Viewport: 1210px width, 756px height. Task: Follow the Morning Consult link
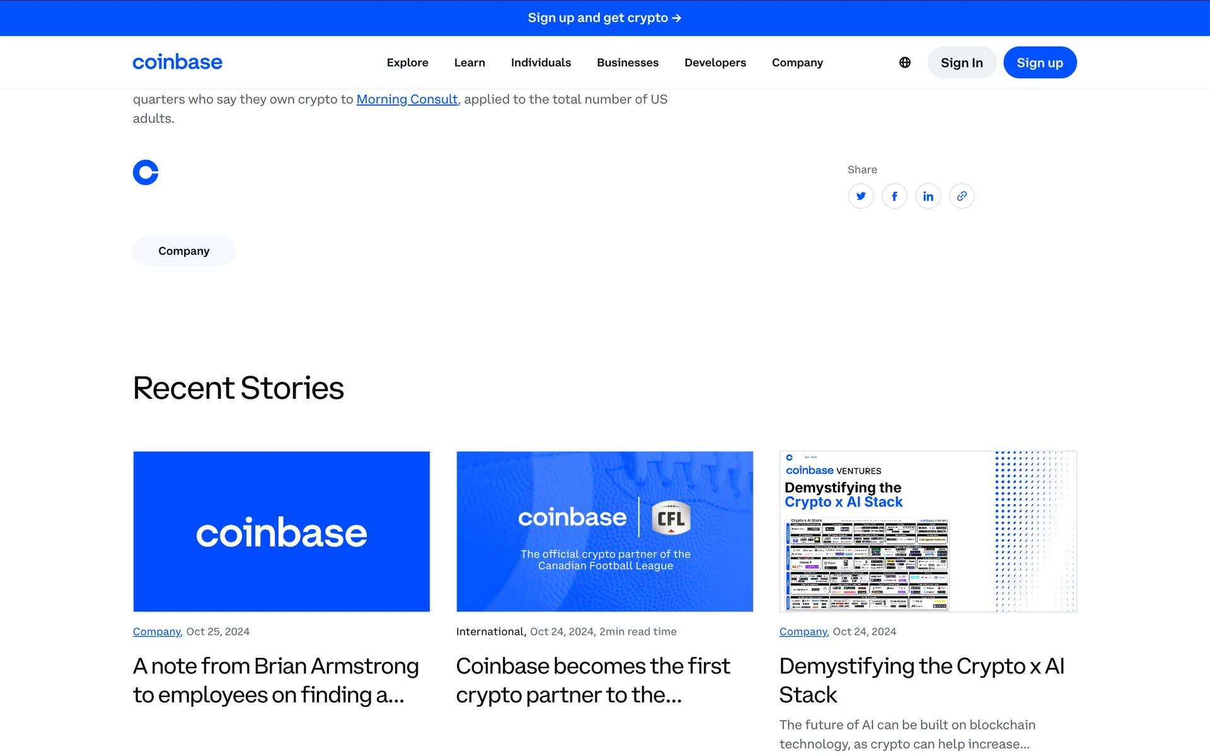407,100
